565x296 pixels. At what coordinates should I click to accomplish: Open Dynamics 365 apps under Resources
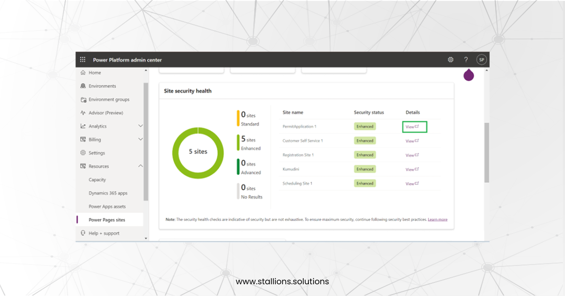click(108, 193)
